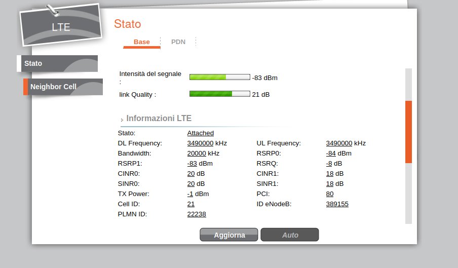Select SINR1 value 18 dB
Image resolution: width=458 pixels, height=268 pixels.
(335, 184)
